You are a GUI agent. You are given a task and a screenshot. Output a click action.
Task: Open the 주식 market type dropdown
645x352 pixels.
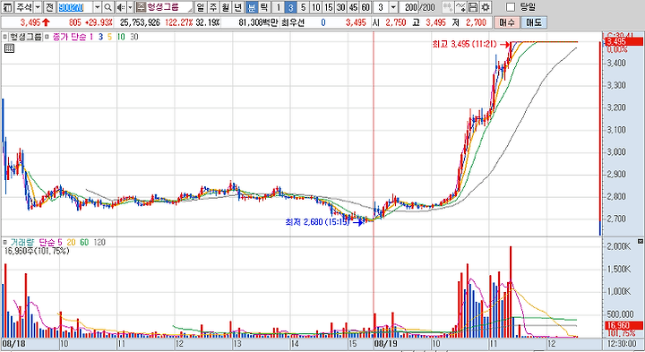[x=38, y=7]
